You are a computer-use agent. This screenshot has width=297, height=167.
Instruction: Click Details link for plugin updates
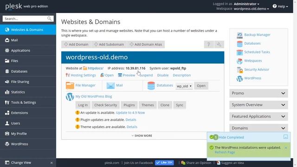pyautogui.click(x=131, y=120)
